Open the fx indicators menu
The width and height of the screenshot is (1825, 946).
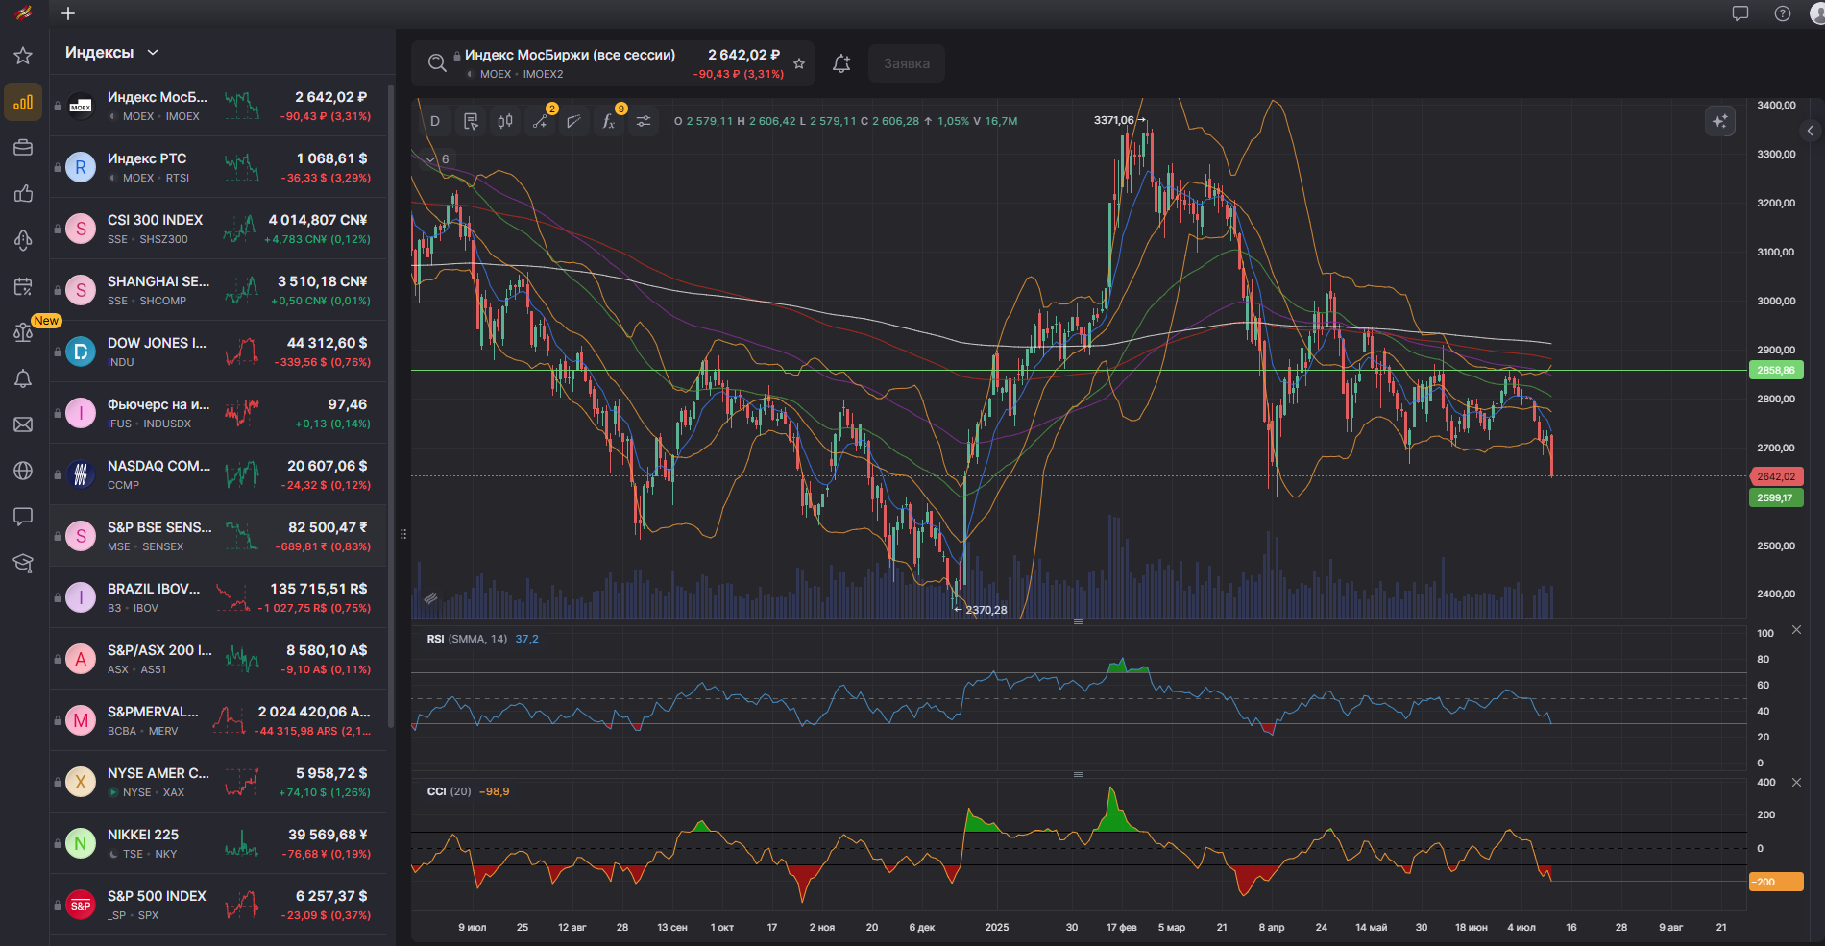click(x=609, y=121)
